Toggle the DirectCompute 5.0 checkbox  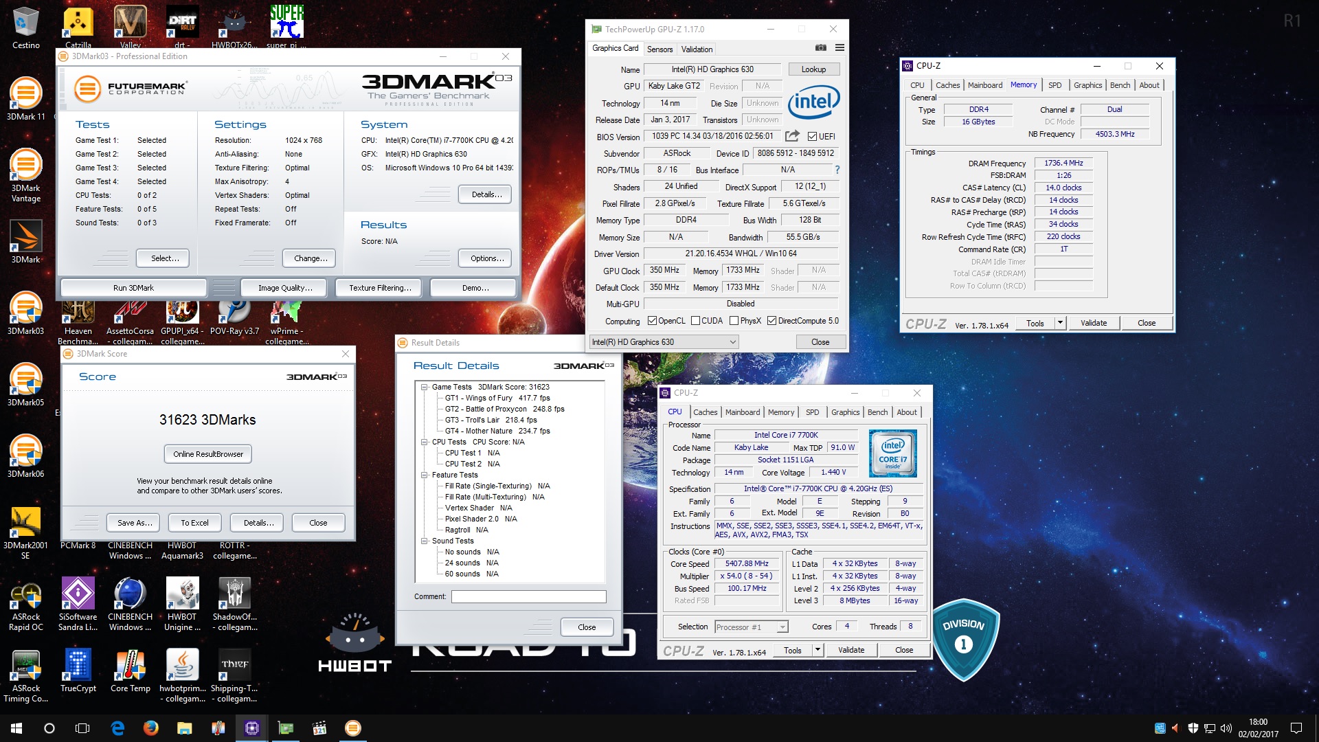(x=771, y=321)
